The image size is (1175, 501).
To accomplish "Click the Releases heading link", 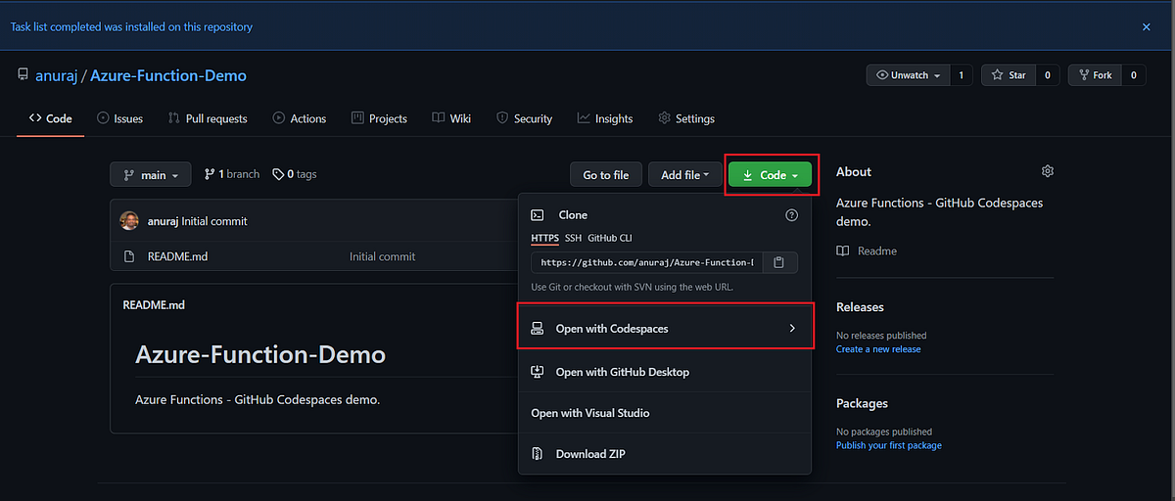I will (x=860, y=307).
